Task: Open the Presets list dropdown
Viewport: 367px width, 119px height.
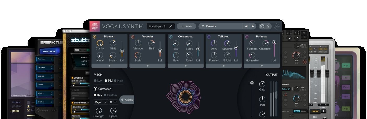Action: click(221, 26)
